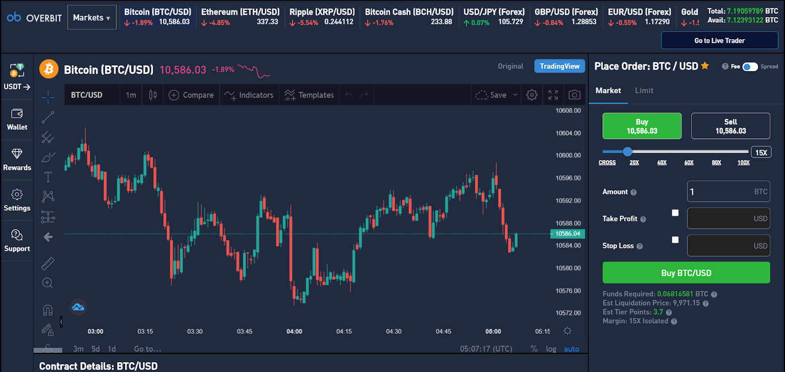
Task: Favorite BTC/USD with the star icon
Action: point(705,65)
